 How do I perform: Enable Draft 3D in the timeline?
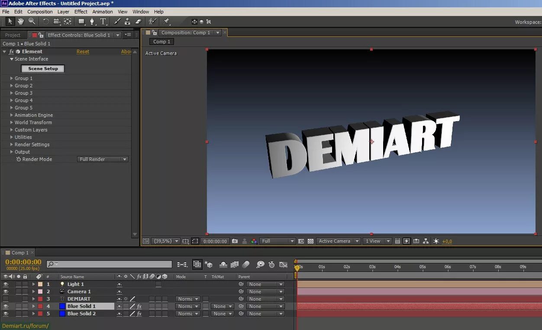tap(209, 264)
